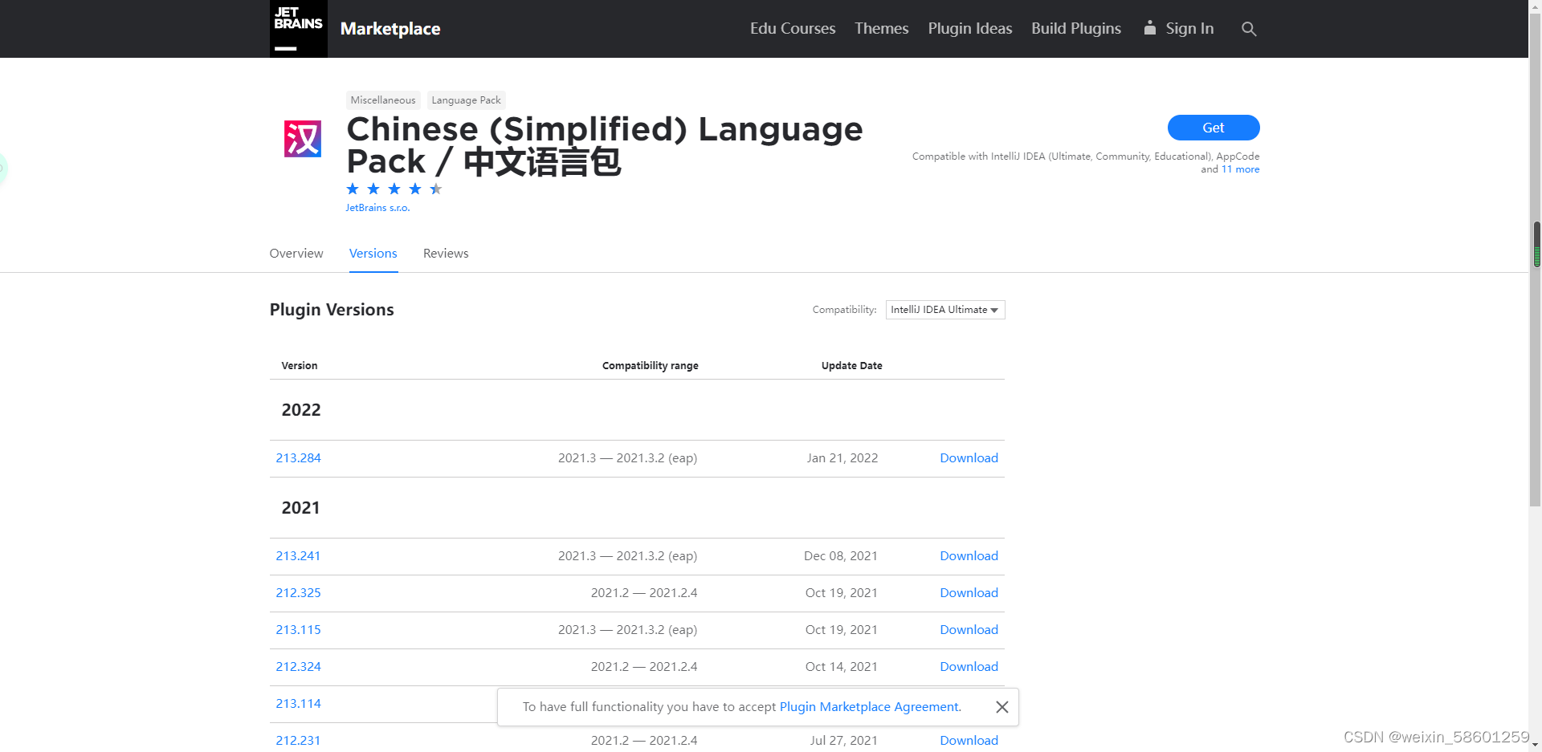Select the Versions tab
1542x752 pixels.
[x=373, y=253]
